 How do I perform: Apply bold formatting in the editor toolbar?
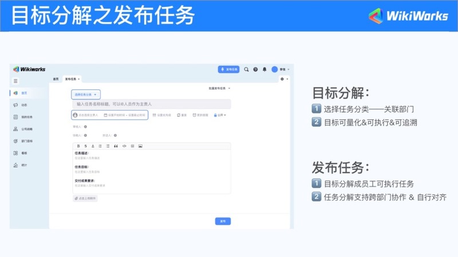[x=78, y=146]
